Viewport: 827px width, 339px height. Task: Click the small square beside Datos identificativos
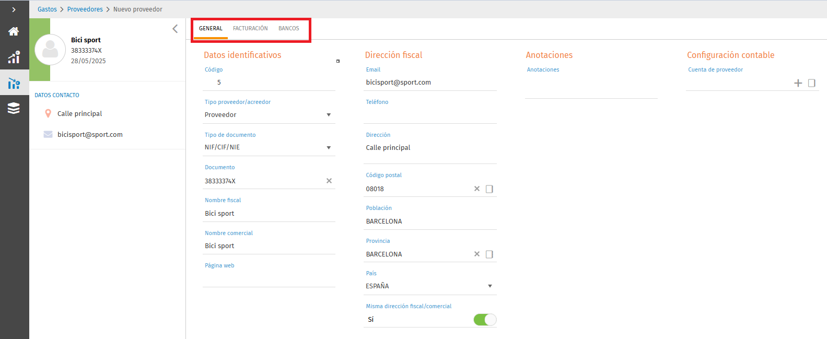338,61
